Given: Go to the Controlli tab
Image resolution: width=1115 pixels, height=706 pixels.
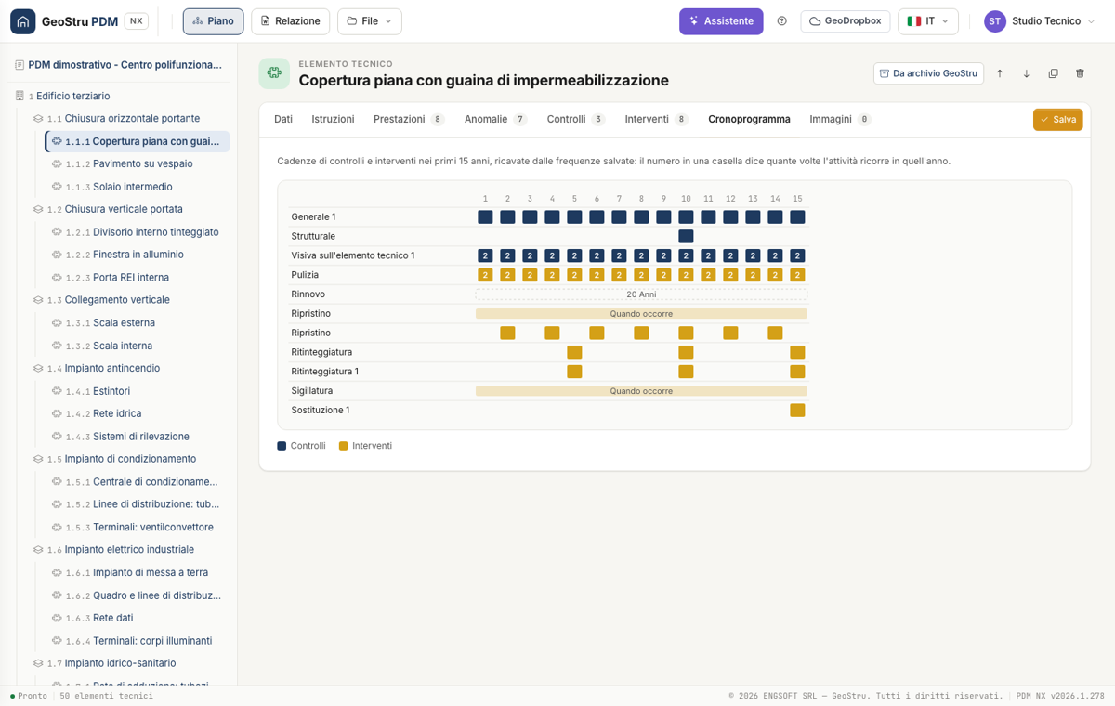Looking at the screenshot, I should pyautogui.click(x=576, y=119).
